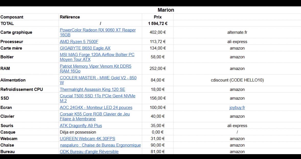
Task: Select the Bureau label cell
Action: [29, 152]
